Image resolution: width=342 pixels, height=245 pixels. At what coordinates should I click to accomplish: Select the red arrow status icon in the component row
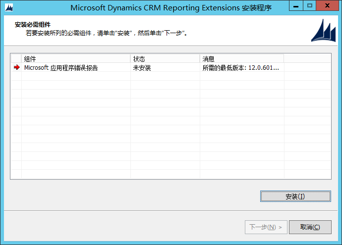click(16, 67)
